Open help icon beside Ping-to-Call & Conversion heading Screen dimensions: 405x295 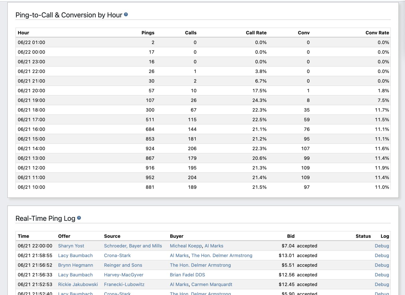point(126,14)
